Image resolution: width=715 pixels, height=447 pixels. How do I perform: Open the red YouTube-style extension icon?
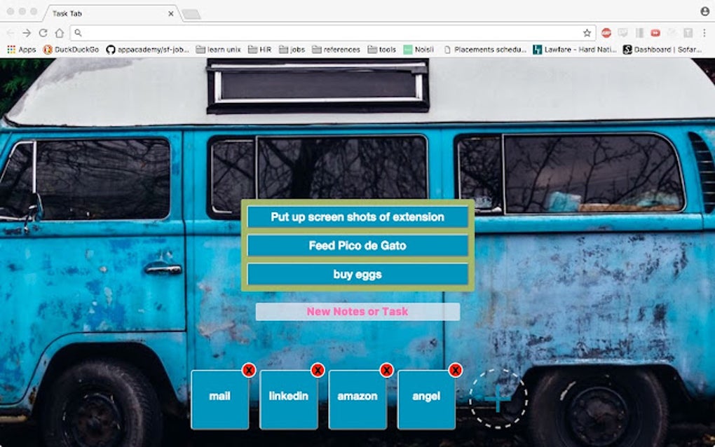click(655, 33)
